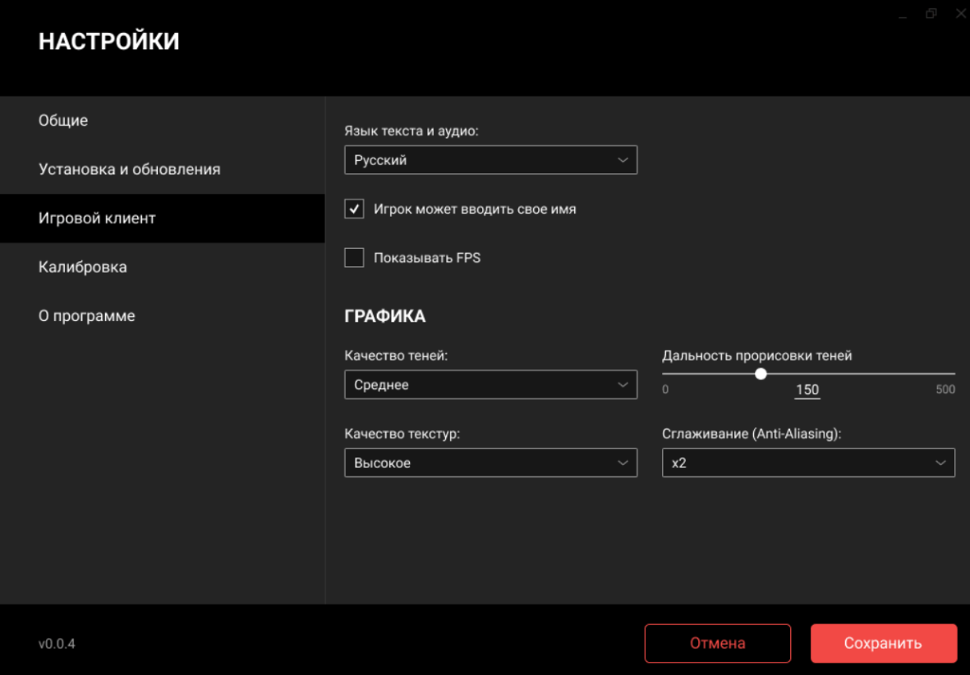The height and width of the screenshot is (675, 970).
Task: Go to the Калибровка section
Action: click(x=82, y=267)
